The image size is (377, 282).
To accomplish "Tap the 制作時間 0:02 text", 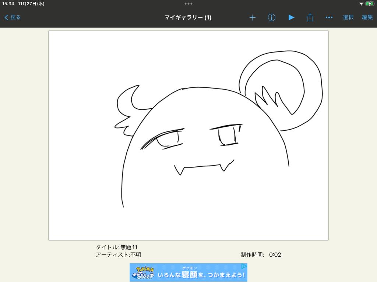I will [x=261, y=254].
